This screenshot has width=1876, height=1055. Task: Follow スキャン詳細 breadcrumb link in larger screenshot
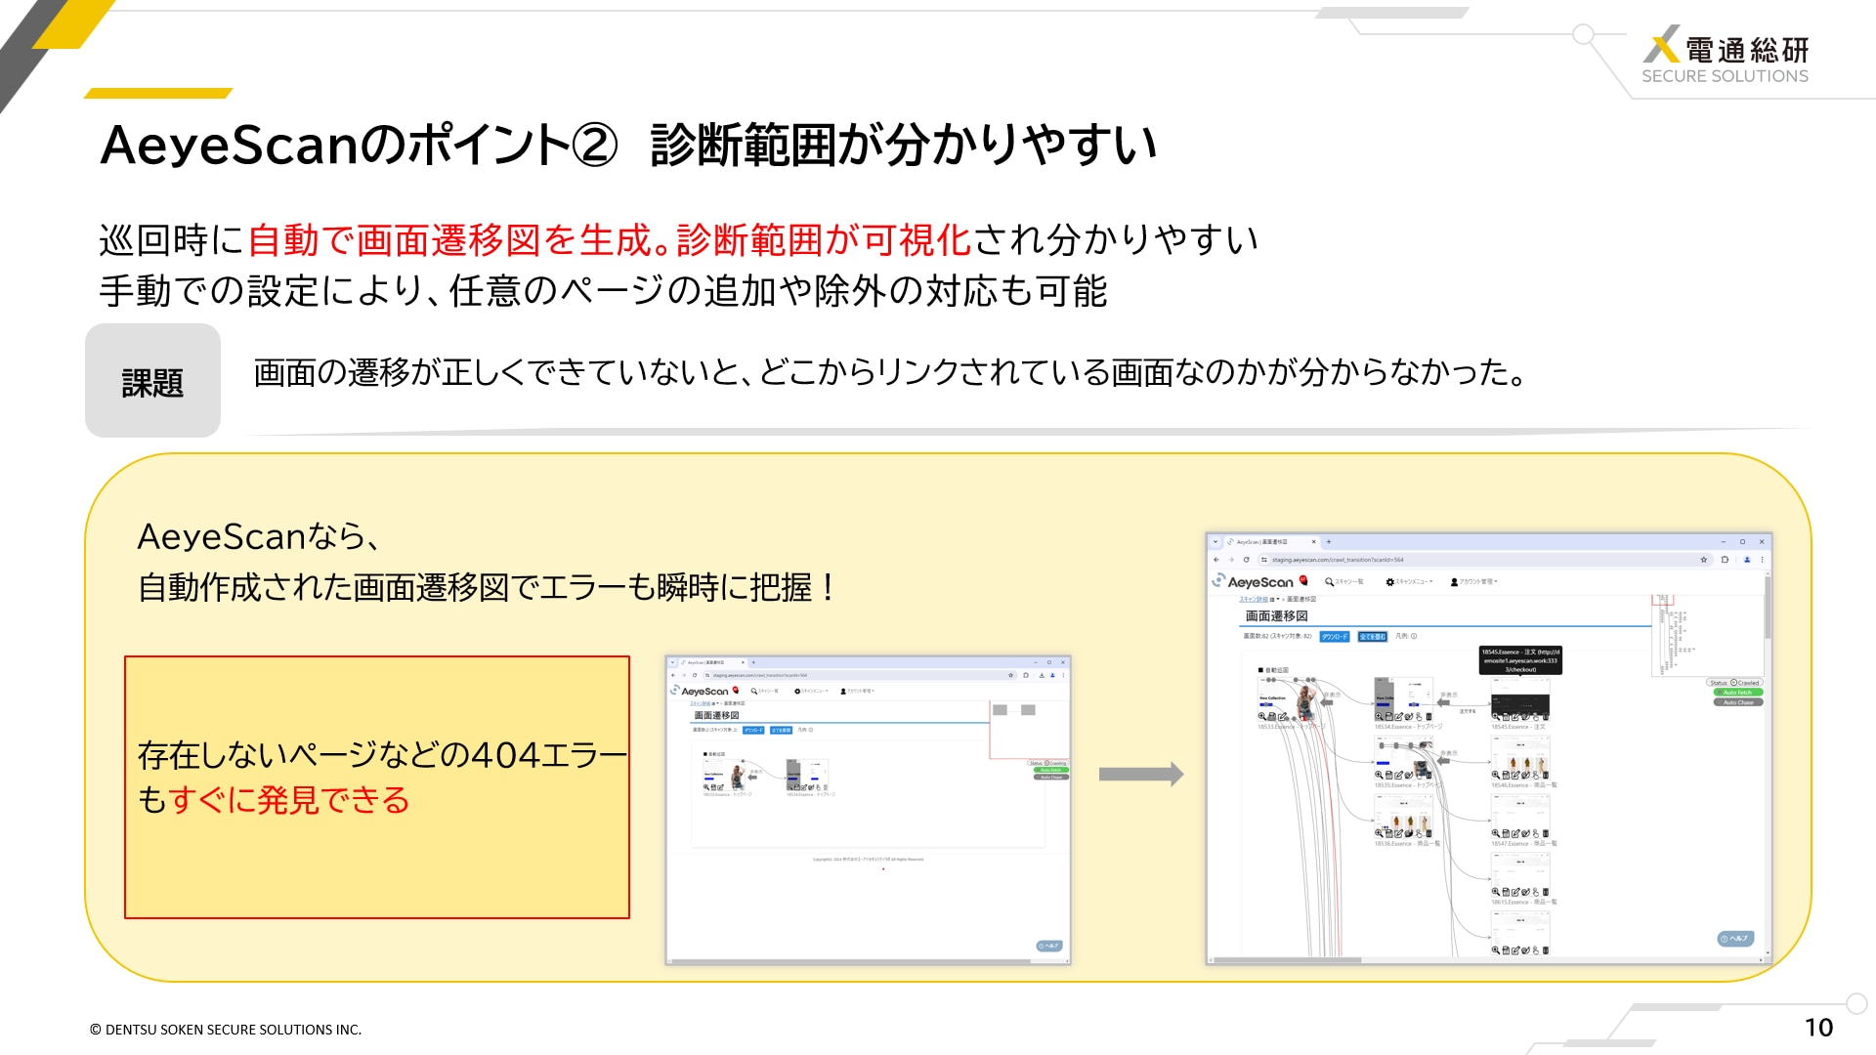[1254, 599]
